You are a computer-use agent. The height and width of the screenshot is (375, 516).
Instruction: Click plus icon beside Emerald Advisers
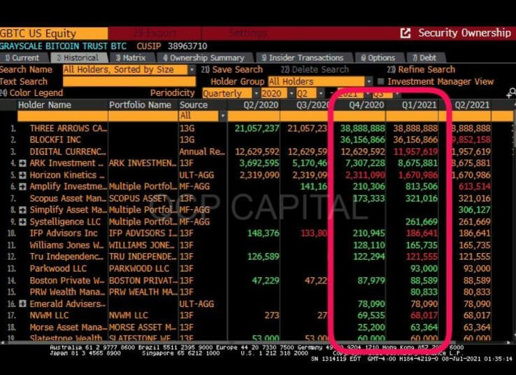click(23, 304)
